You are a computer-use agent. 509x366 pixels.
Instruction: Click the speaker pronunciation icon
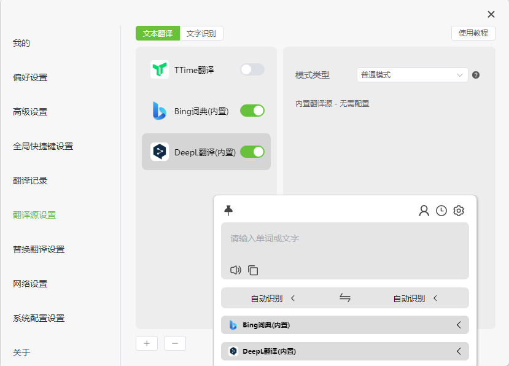235,270
